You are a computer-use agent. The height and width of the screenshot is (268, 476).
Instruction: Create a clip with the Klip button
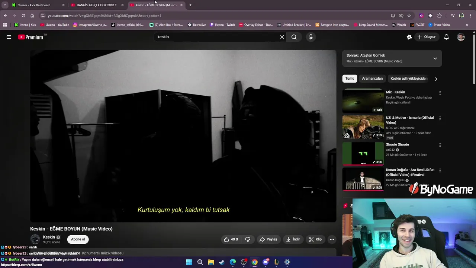315,239
